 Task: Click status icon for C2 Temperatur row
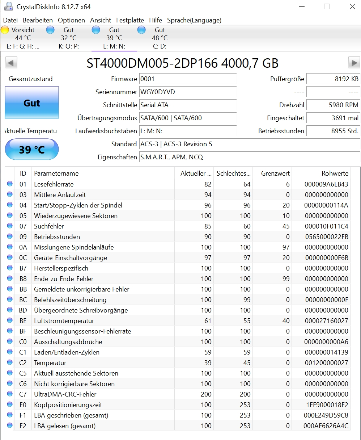[10, 363]
